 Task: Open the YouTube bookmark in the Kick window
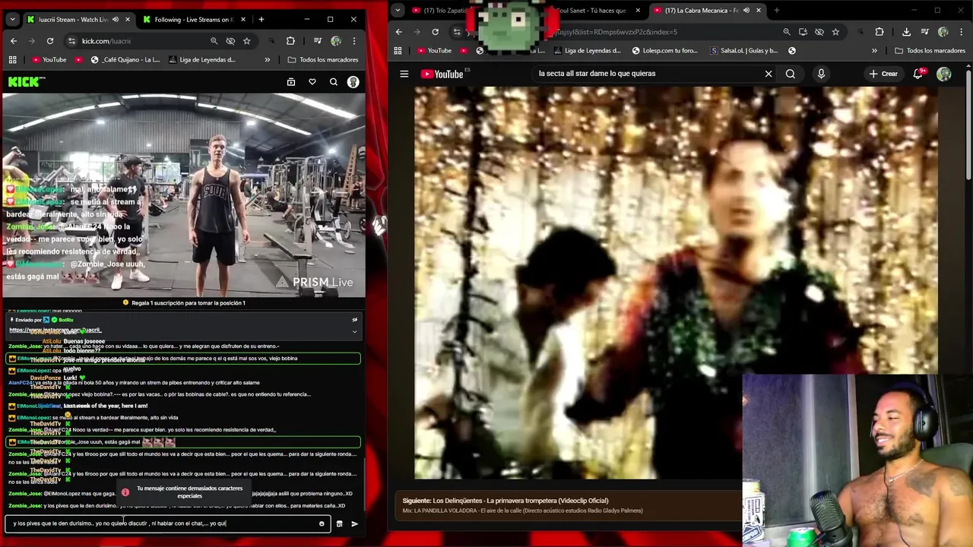pyautogui.click(x=49, y=59)
